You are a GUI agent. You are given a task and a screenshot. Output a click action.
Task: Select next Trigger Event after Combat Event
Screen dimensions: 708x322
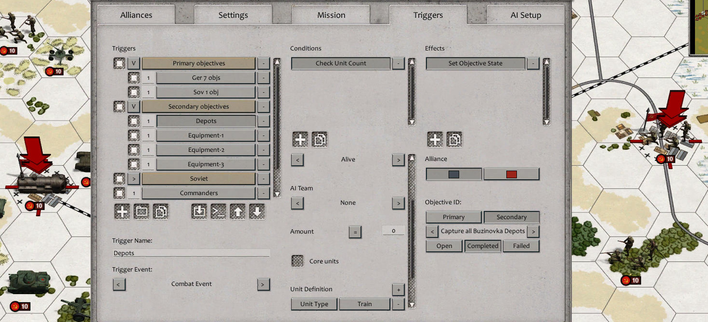tap(263, 284)
